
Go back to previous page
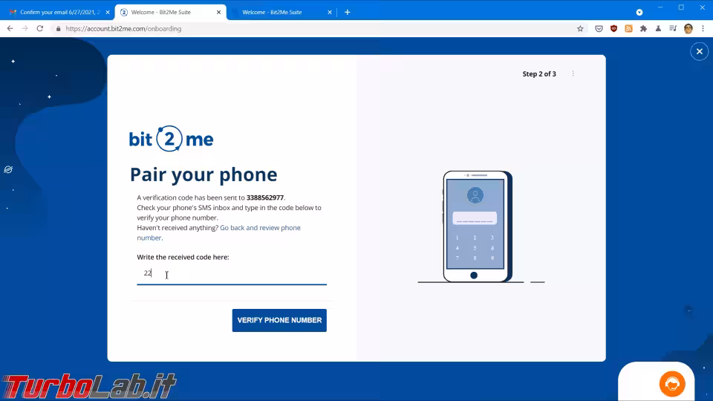10,29
